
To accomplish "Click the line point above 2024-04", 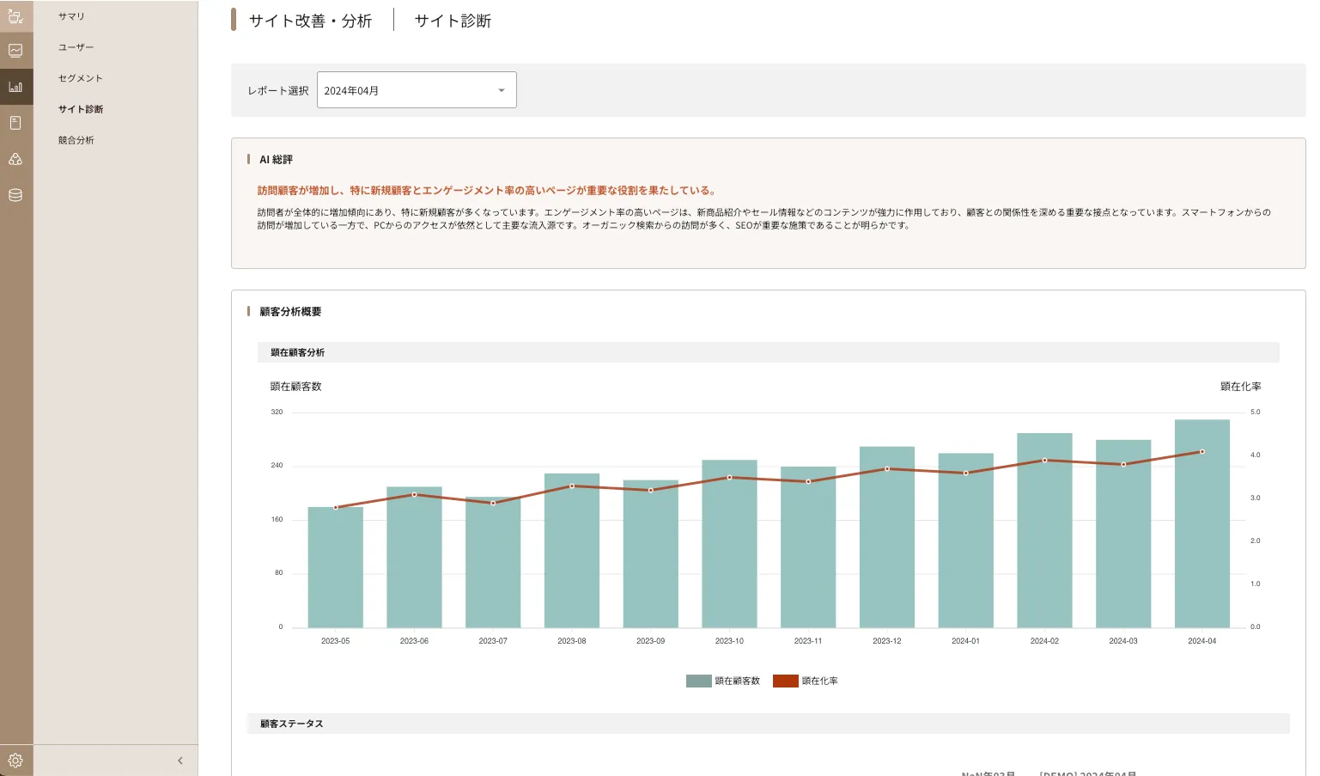I will click(x=1202, y=451).
